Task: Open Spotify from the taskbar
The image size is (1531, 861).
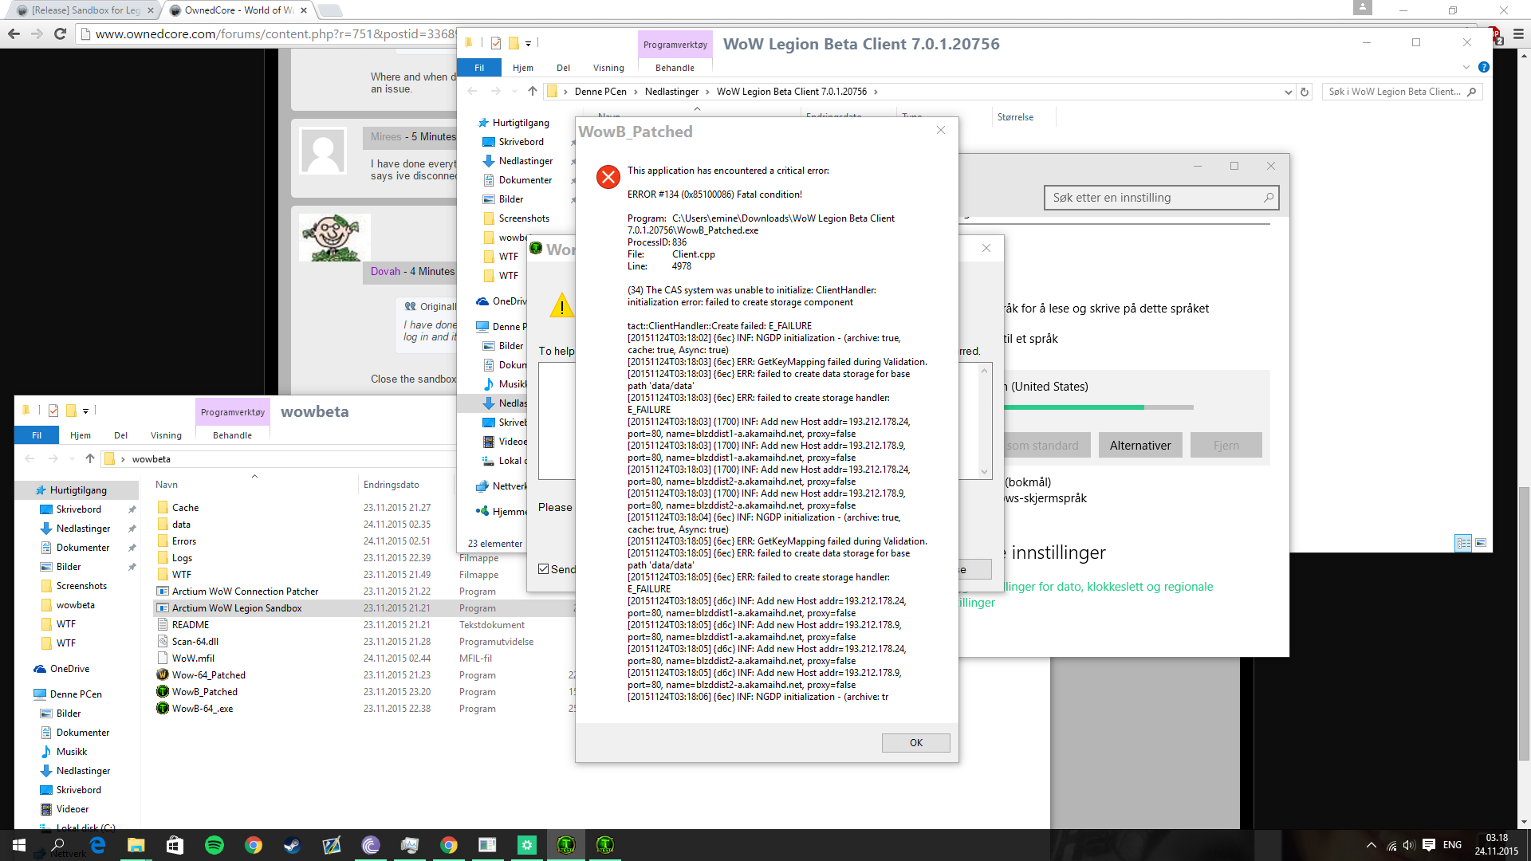Action: (x=214, y=845)
